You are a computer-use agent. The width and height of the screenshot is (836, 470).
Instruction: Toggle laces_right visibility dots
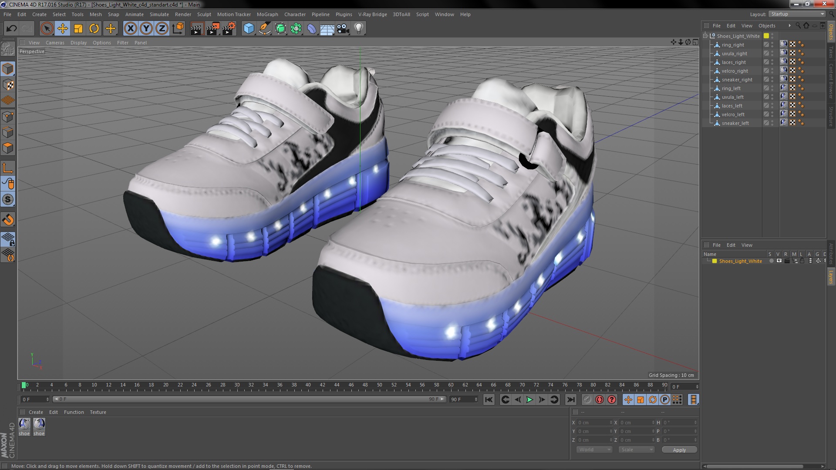tap(772, 62)
